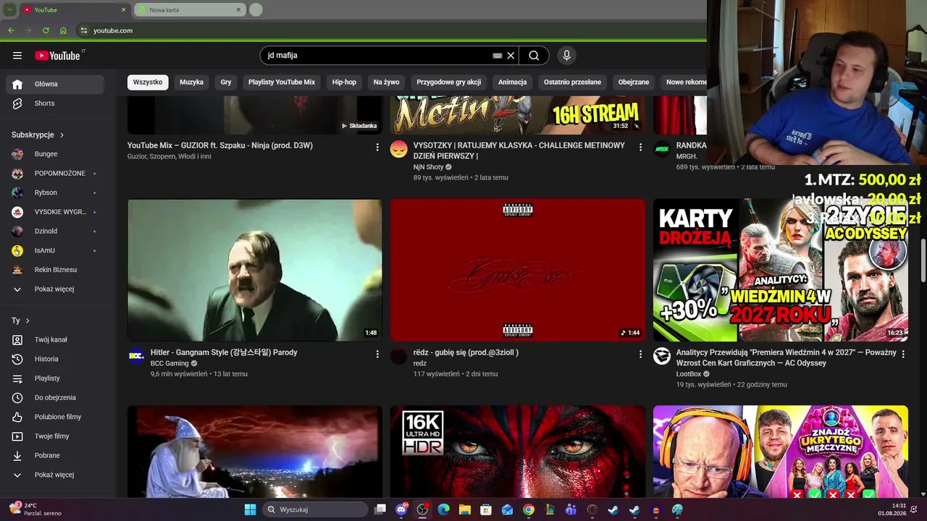Viewport: 927px width, 521px height.
Task: Click the browser home button
Action: tap(63, 30)
